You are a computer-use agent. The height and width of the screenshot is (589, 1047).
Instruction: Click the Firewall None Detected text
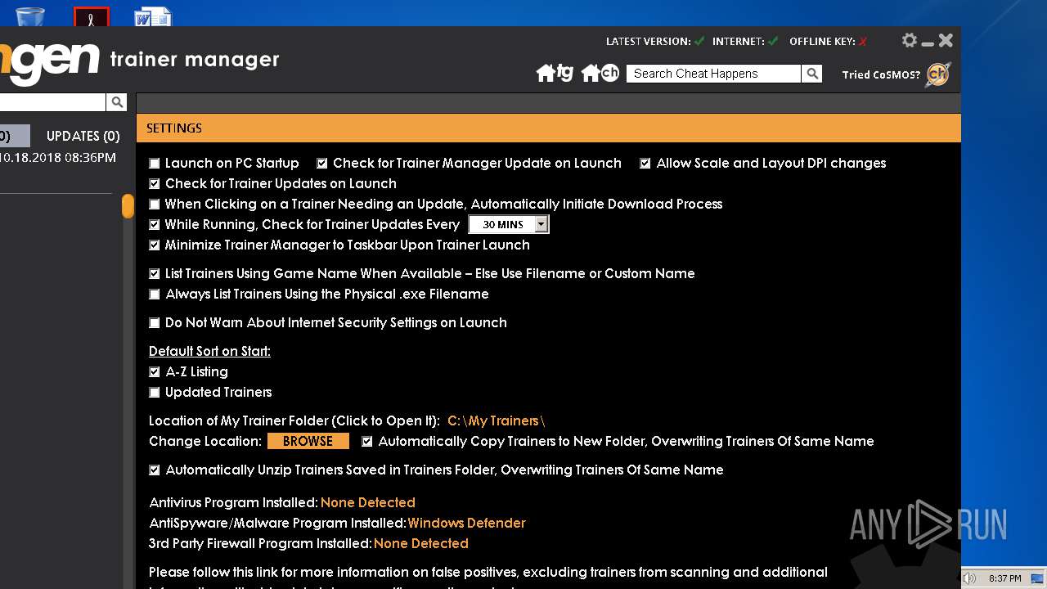(x=421, y=543)
